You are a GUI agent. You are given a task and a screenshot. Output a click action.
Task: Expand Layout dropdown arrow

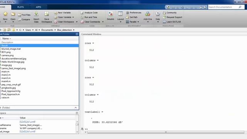pos(120,22)
